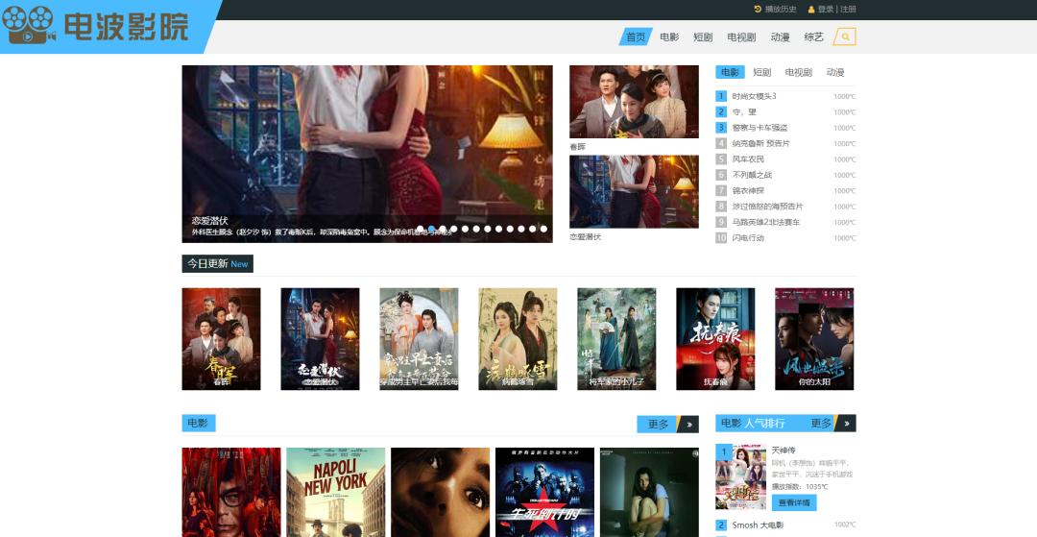Select the last carousel indicator dot
The width and height of the screenshot is (1037, 537).
pos(543,229)
